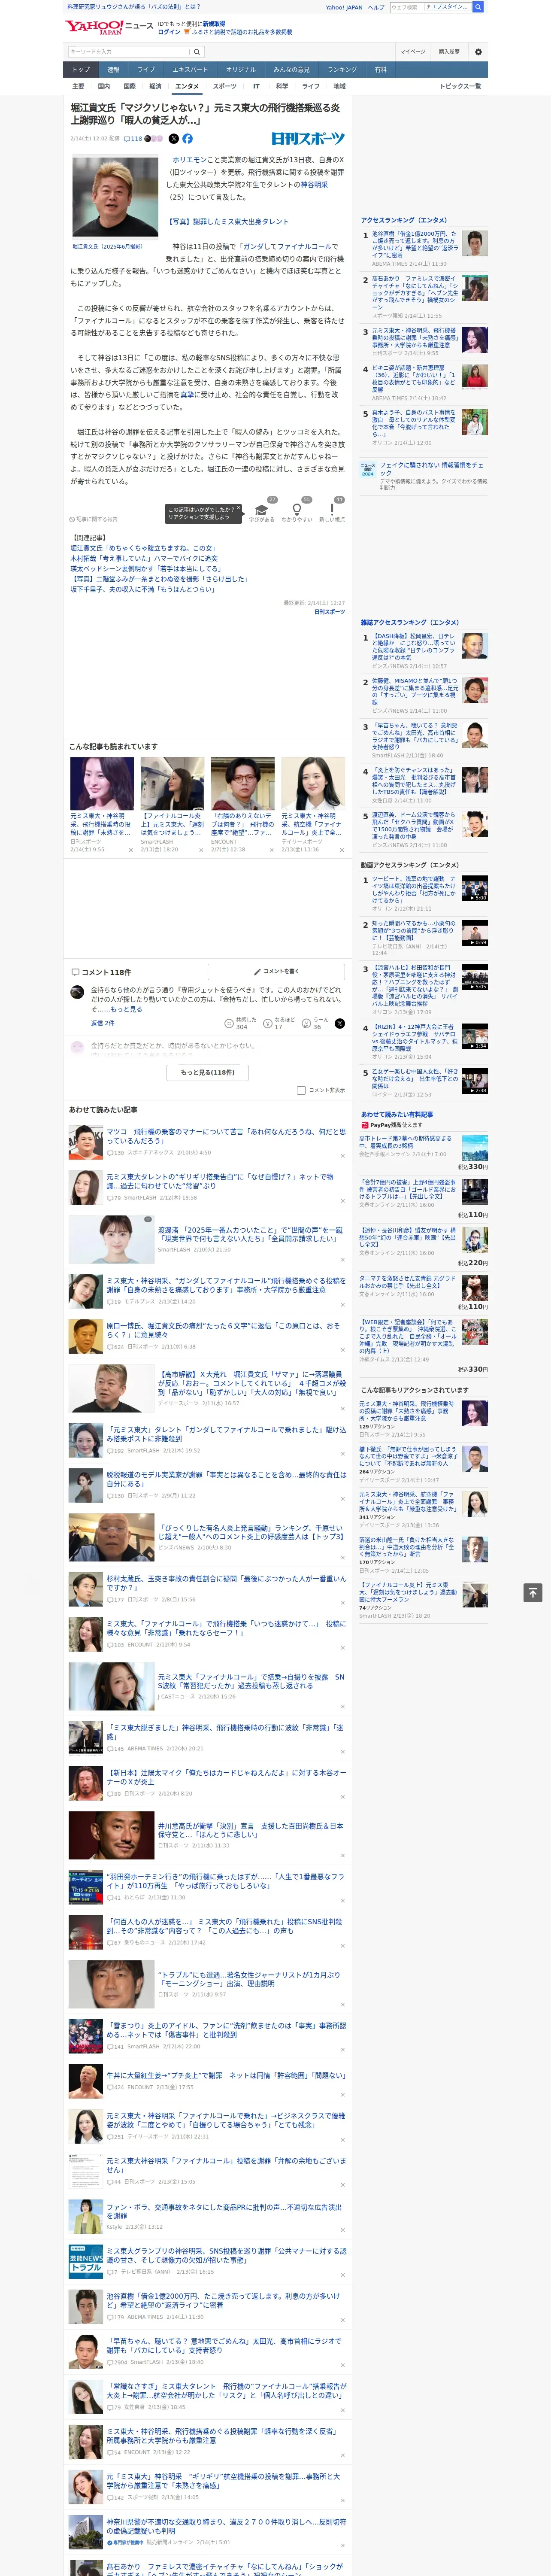Open recommended article マツコ 飛行機の乗客のマナー
Image resolution: width=551 pixels, height=2576 pixels.
[226, 1135]
